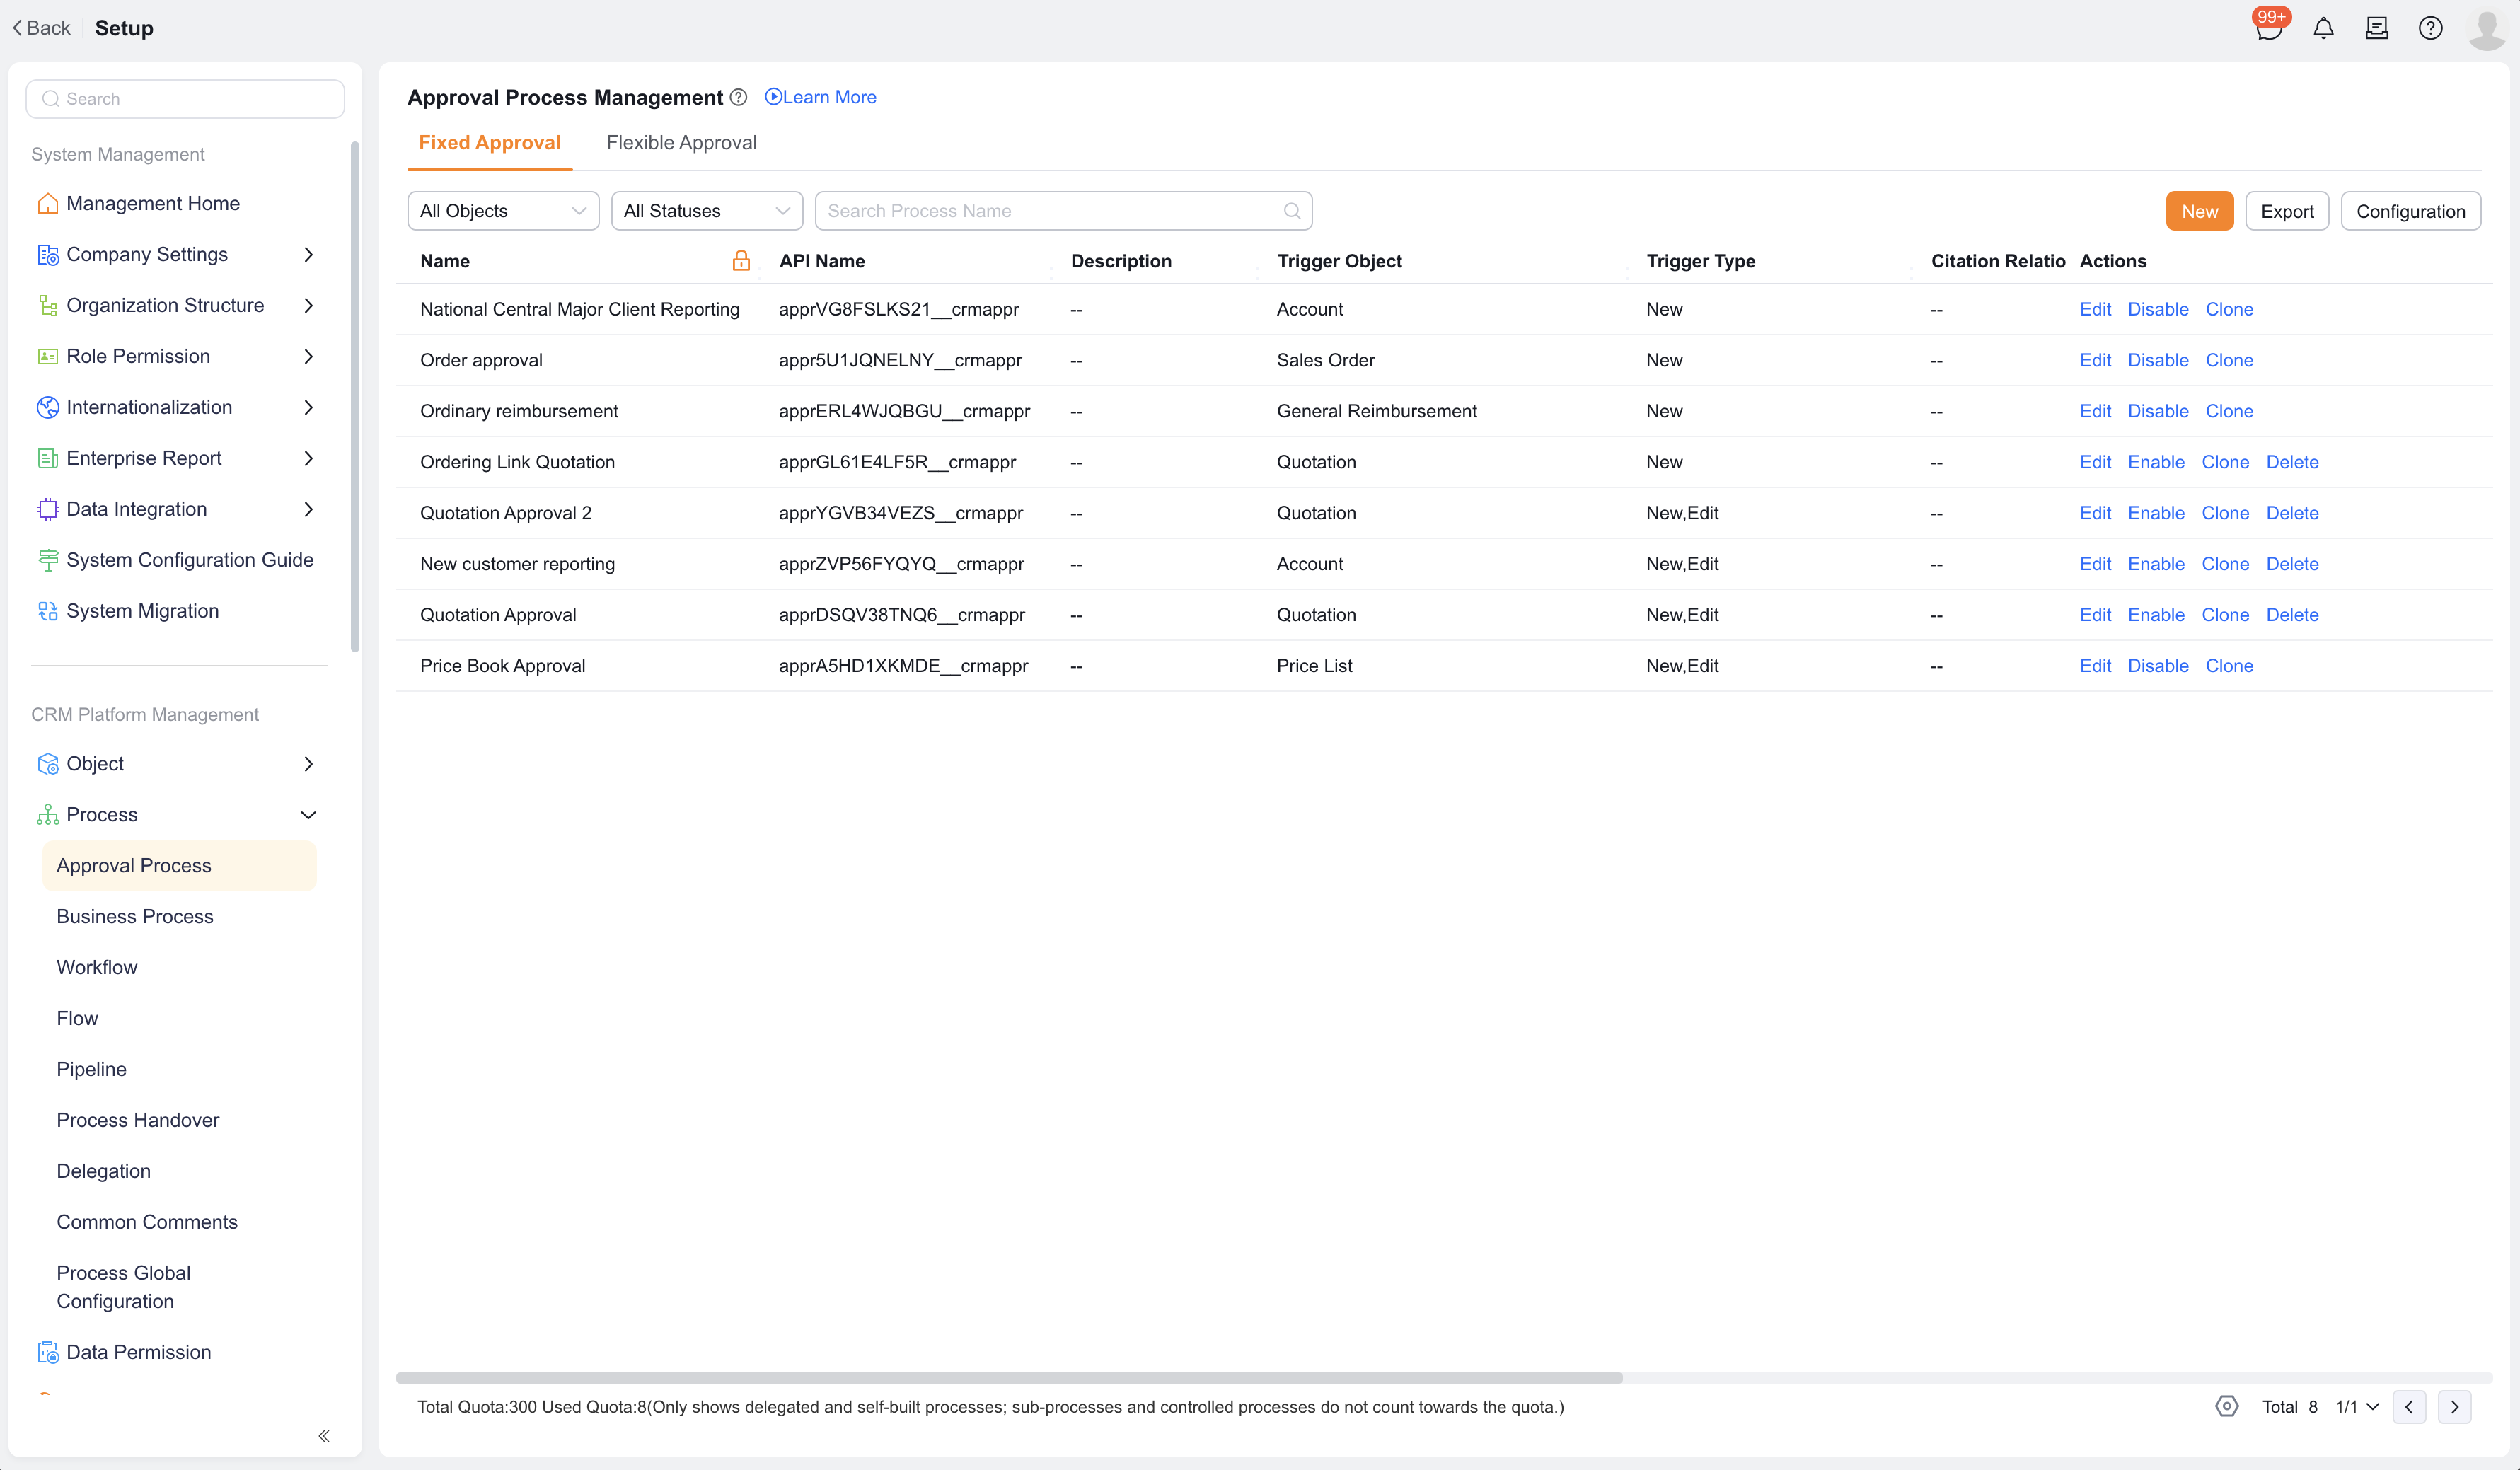The height and width of the screenshot is (1470, 2520).
Task: Expand Organization Structure menu
Action: pos(308,306)
